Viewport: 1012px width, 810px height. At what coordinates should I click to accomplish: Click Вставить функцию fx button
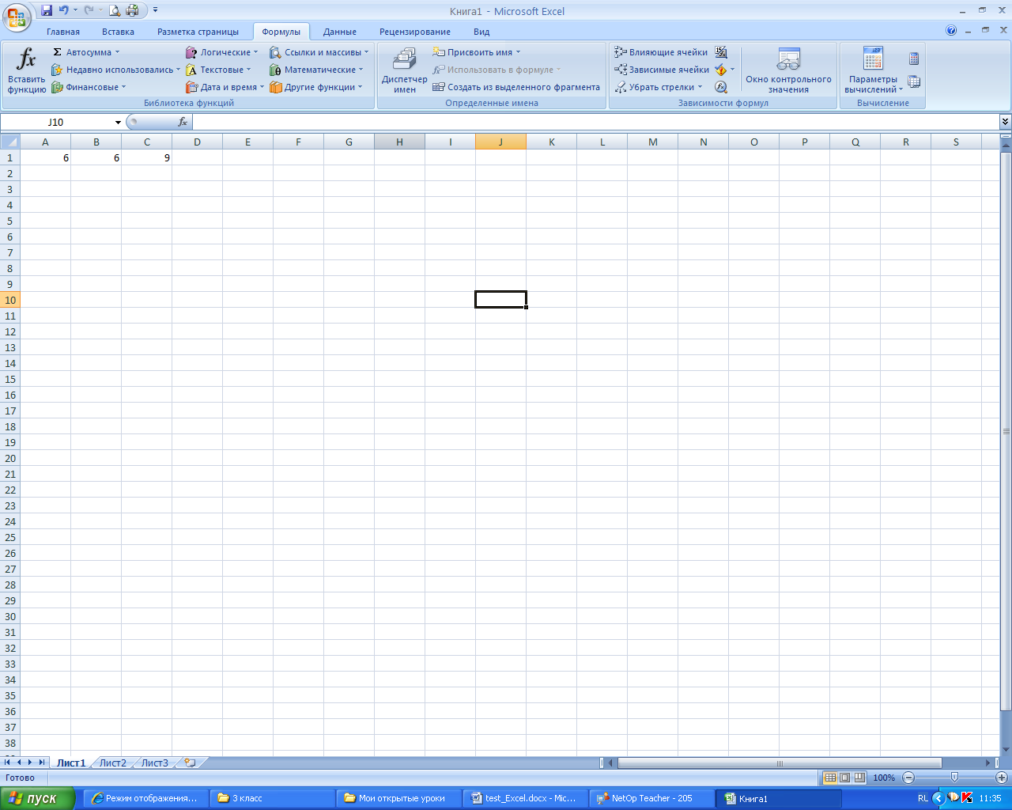coord(27,70)
